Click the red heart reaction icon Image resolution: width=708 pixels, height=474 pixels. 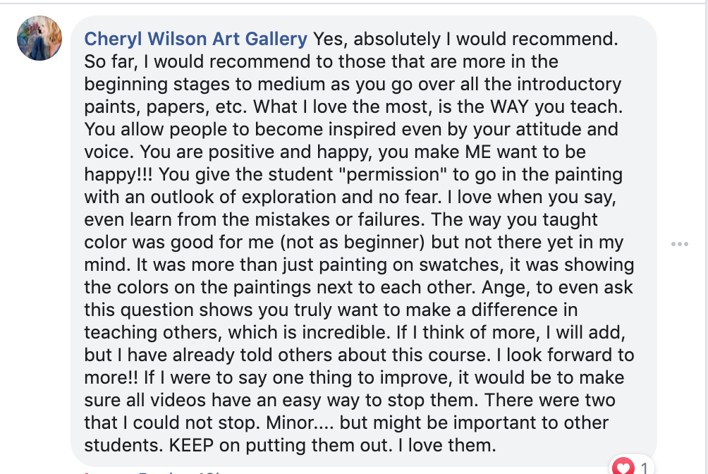coord(623,466)
